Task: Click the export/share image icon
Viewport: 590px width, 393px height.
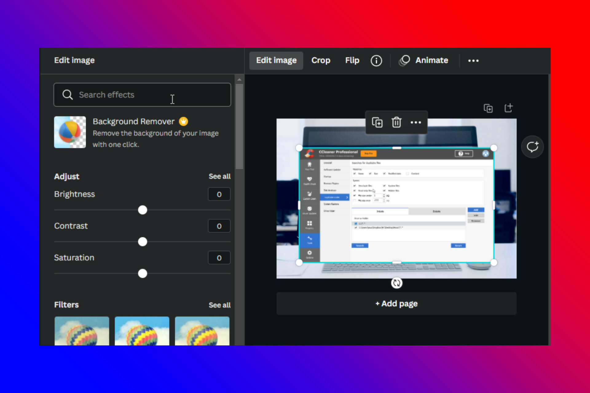Action: [x=508, y=108]
